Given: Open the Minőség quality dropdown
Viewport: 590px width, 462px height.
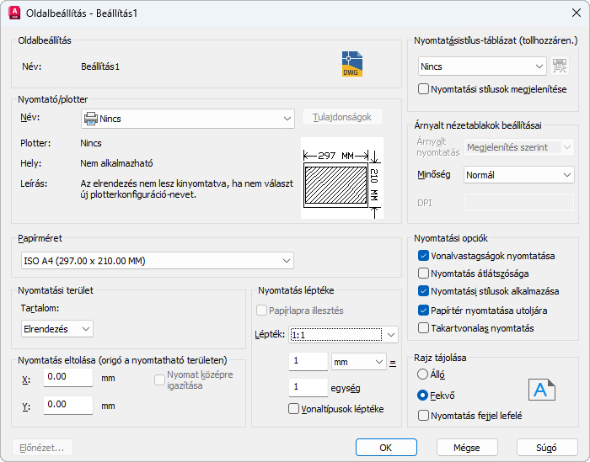Looking at the screenshot, I should 518,175.
